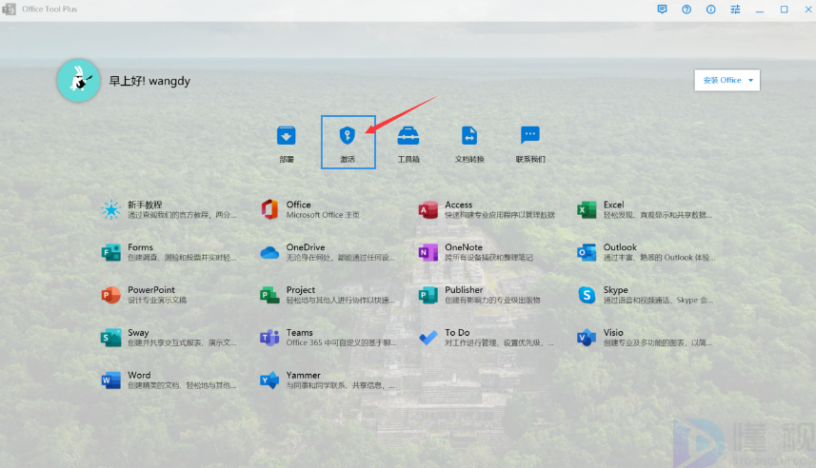Expand the 安装 Office dropdown arrow
This screenshot has width=816, height=468.
(x=750, y=80)
